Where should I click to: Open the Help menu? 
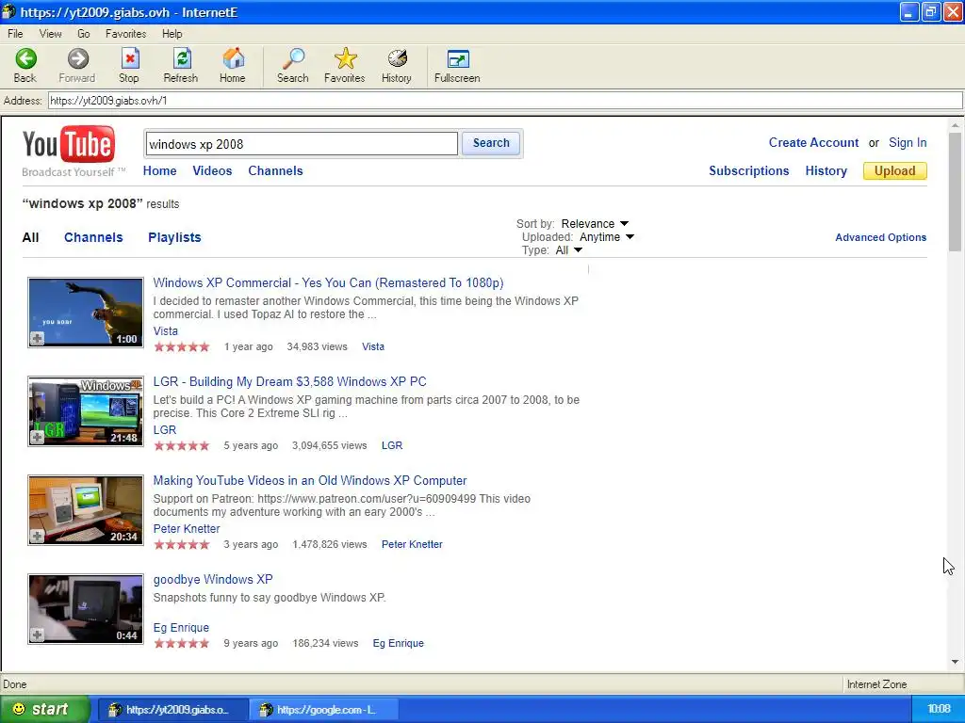[x=172, y=34]
